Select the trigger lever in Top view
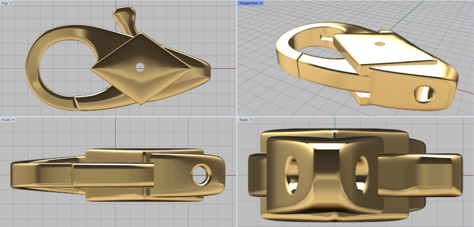Screen dimensions: 474x227 pos(125,18)
